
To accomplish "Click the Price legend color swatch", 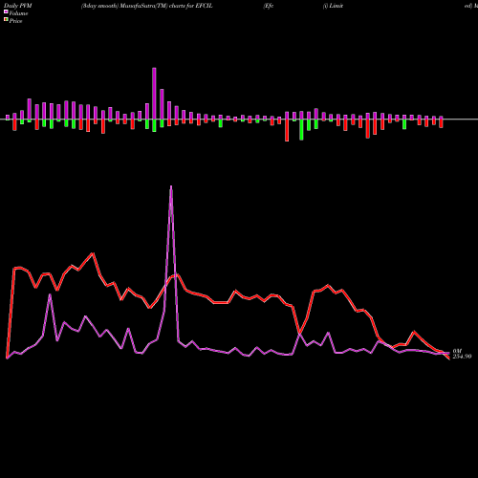I will (6, 20).
